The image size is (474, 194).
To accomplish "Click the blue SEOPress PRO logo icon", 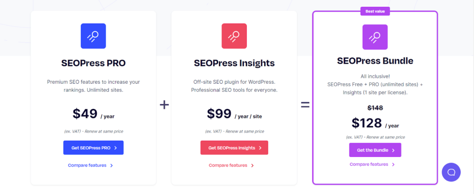I will [93, 36].
